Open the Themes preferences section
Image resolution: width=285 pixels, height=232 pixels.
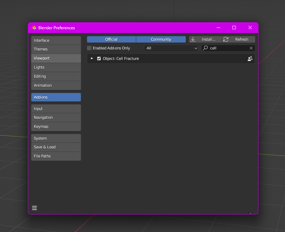56,49
